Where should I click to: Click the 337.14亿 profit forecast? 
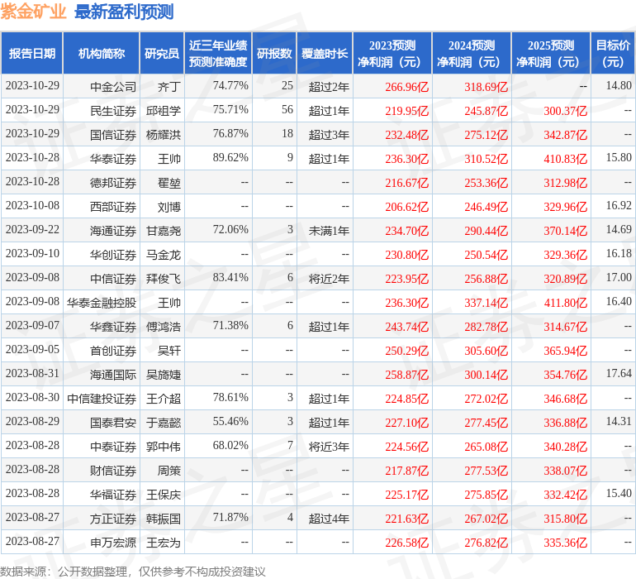tap(486, 302)
